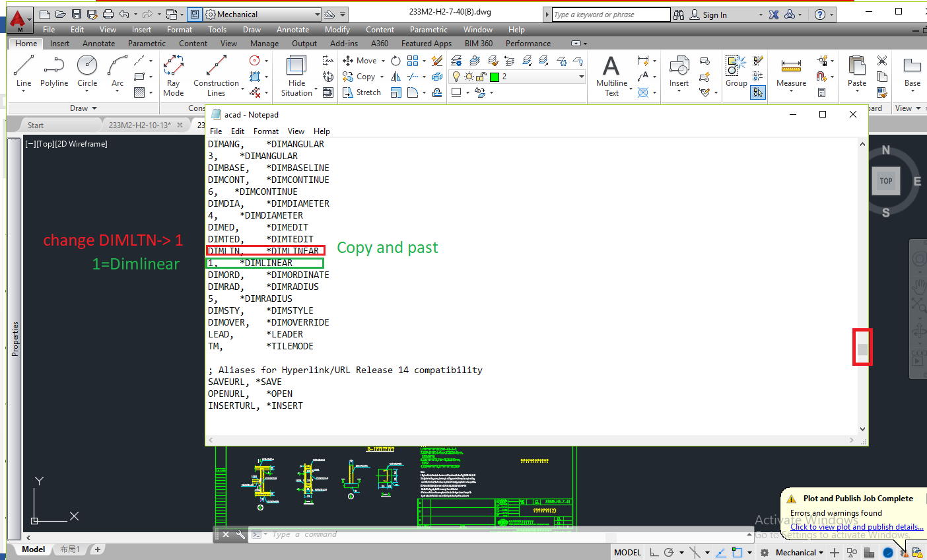This screenshot has height=560, width=927.
Task: Switch to the Annotate ribbon tab
Action: [x=98, y=43]
